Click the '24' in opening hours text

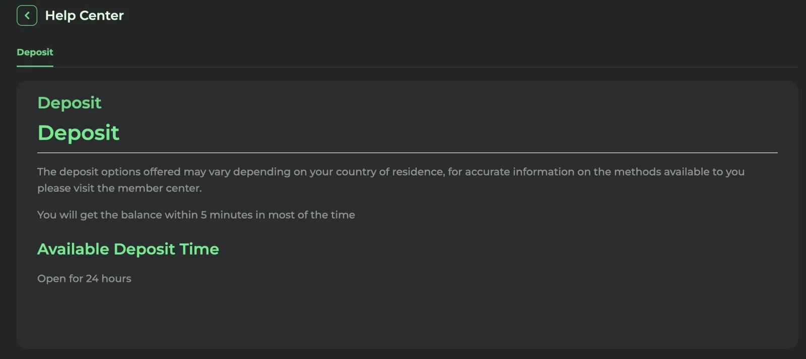tap(92, 278)
